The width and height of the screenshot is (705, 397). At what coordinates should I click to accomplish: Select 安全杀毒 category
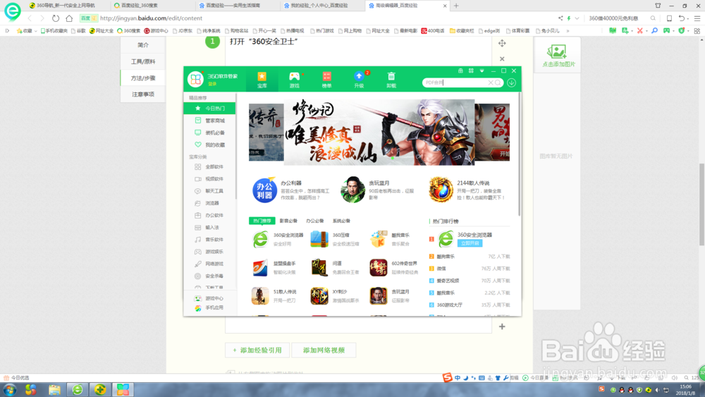tap(209, 276)
